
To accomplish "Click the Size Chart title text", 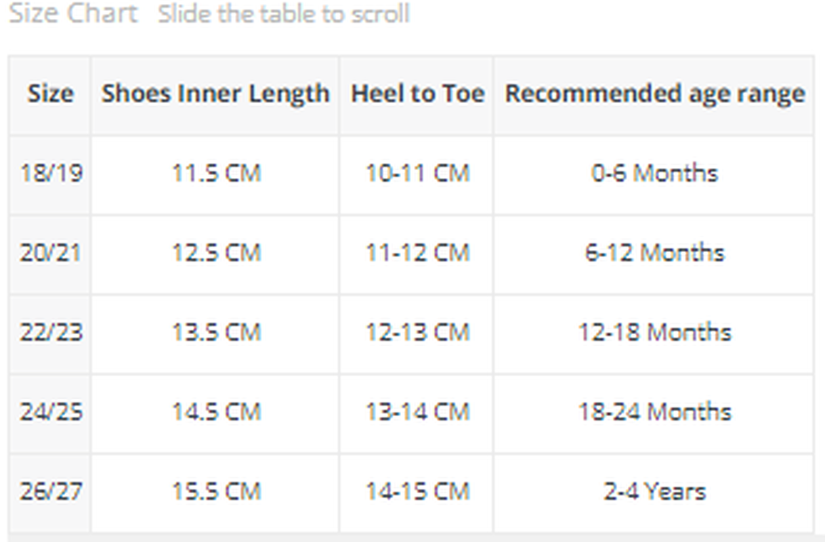I will click(73, 14).
